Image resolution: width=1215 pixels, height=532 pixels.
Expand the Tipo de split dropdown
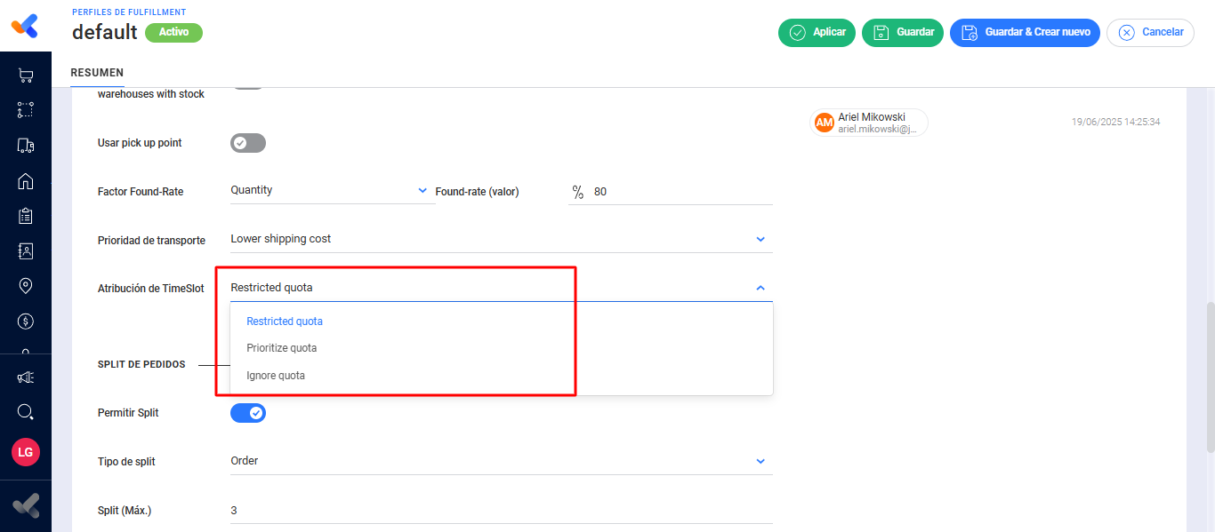(x=502, y=461)
